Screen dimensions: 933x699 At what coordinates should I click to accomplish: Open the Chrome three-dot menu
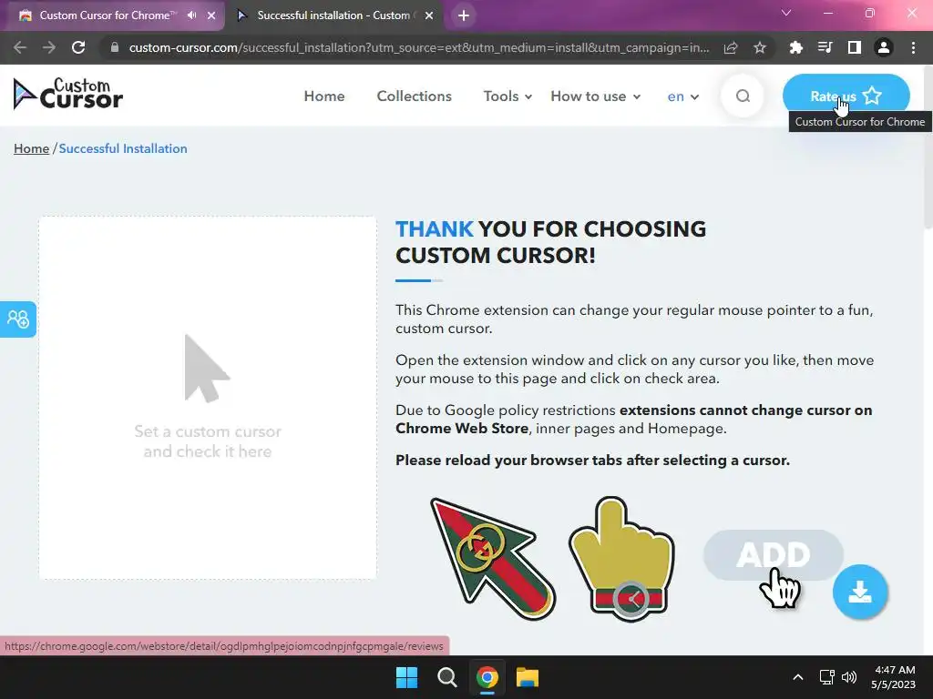click(913, 47)
